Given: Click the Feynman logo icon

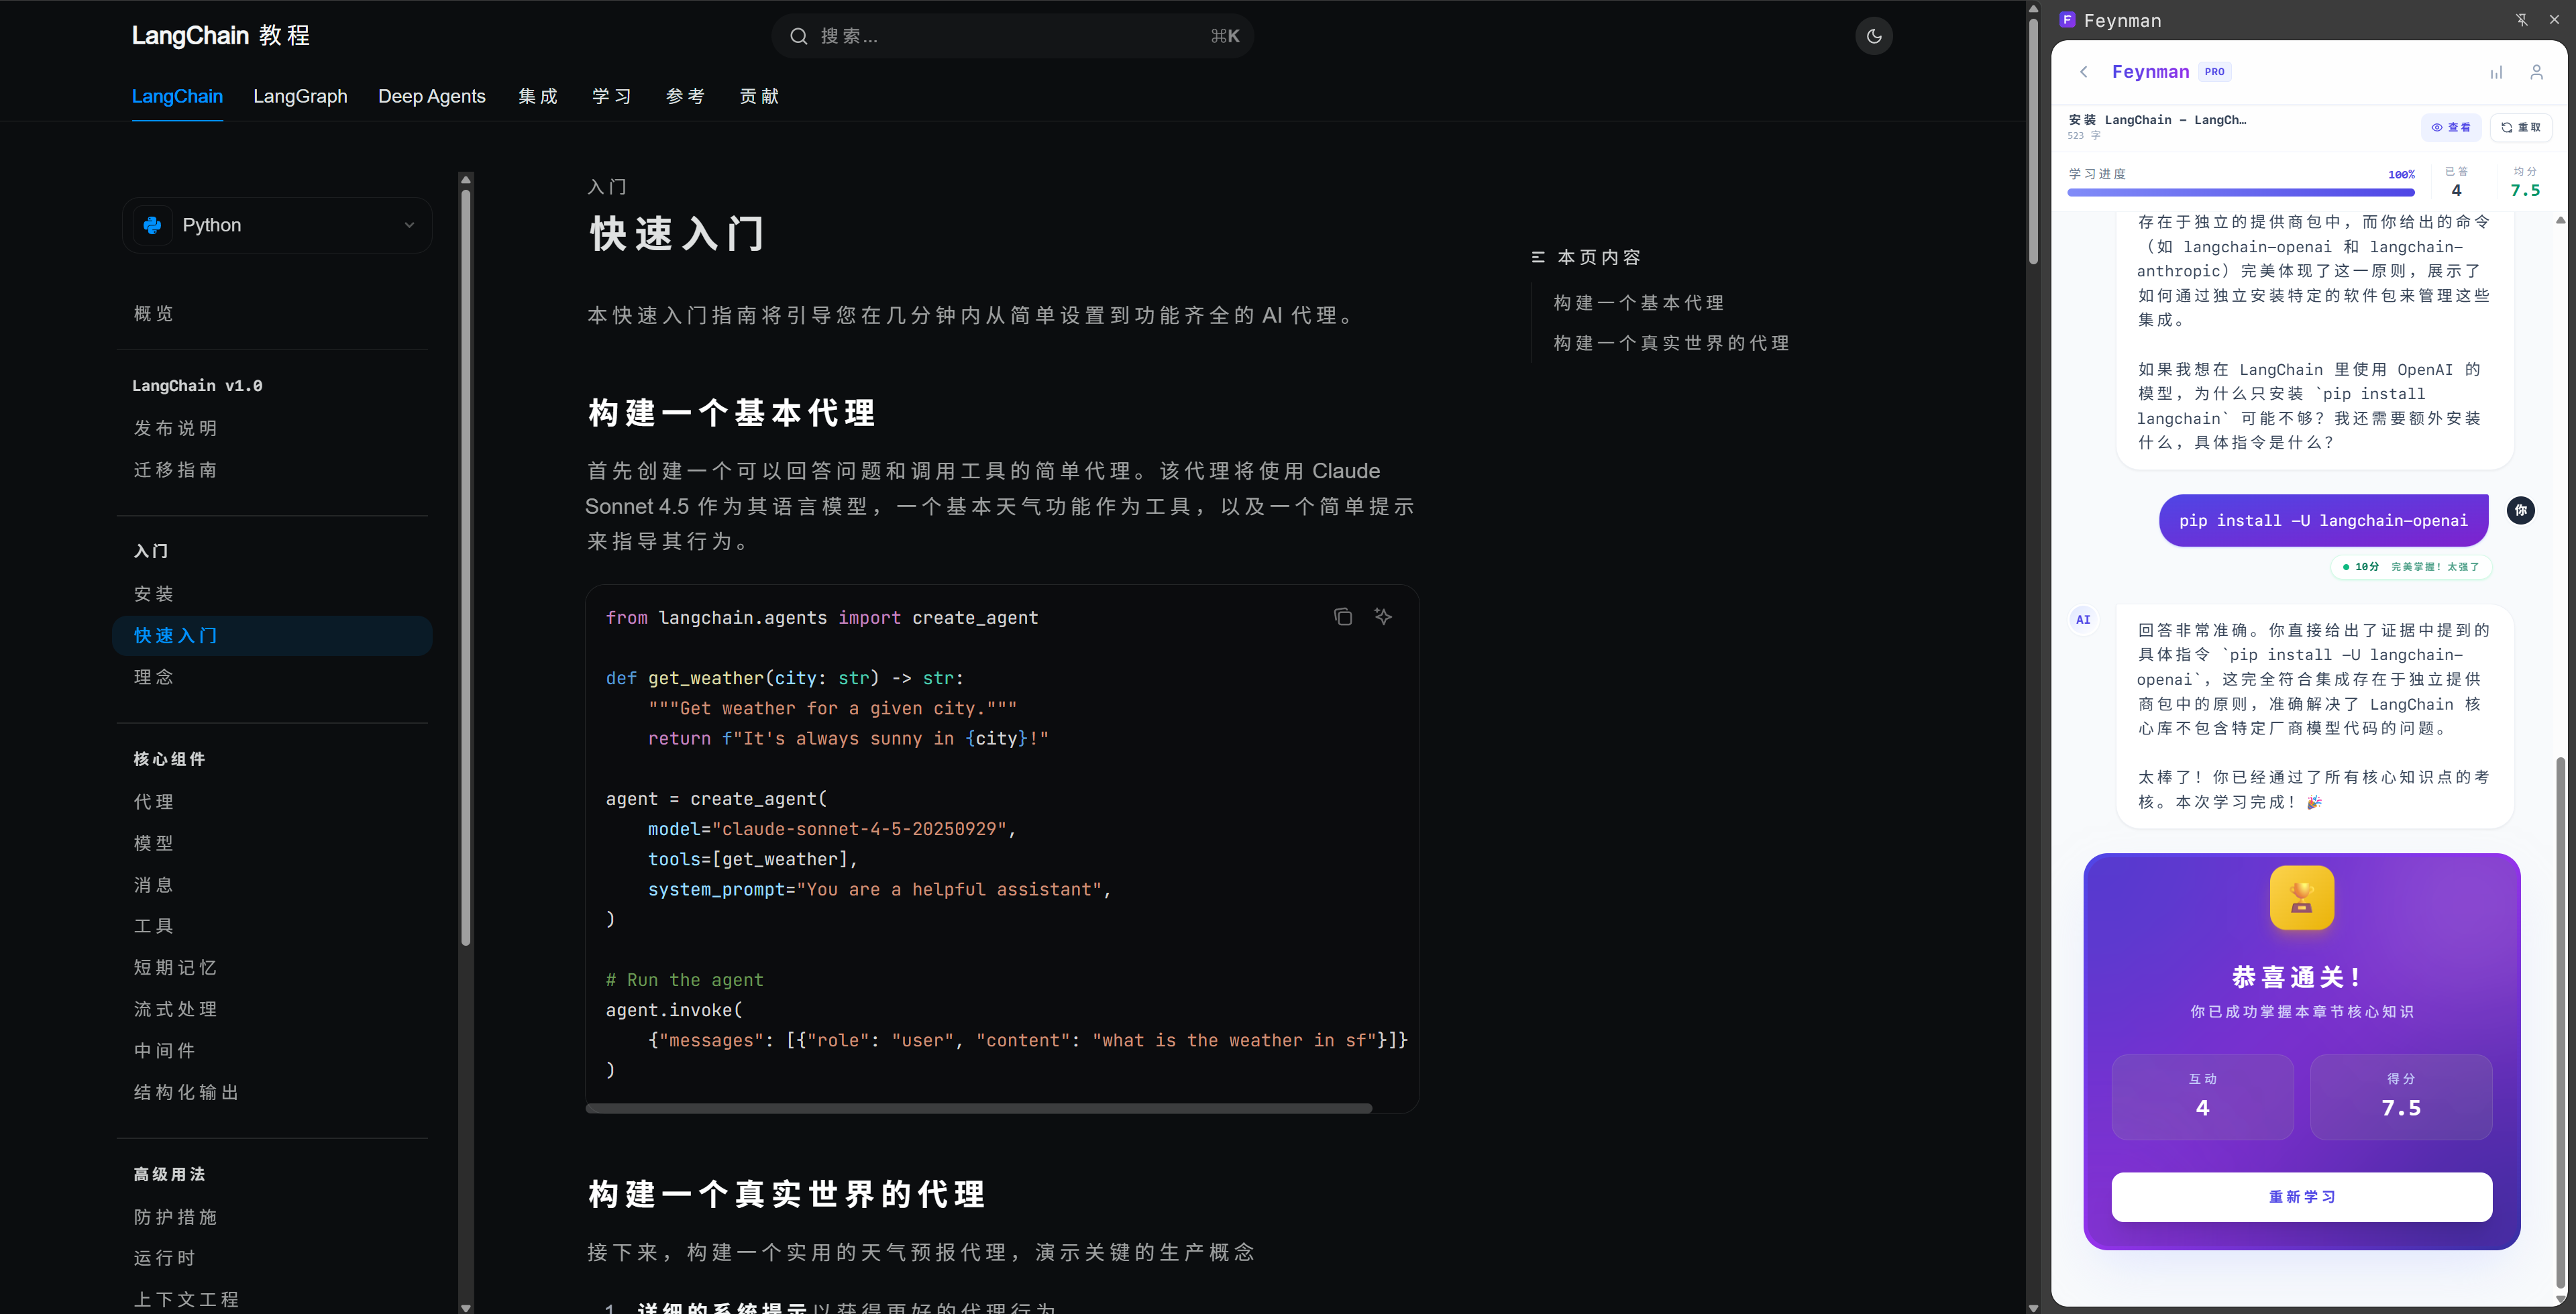Looking at the screenshot, I should coord(2067,19).
